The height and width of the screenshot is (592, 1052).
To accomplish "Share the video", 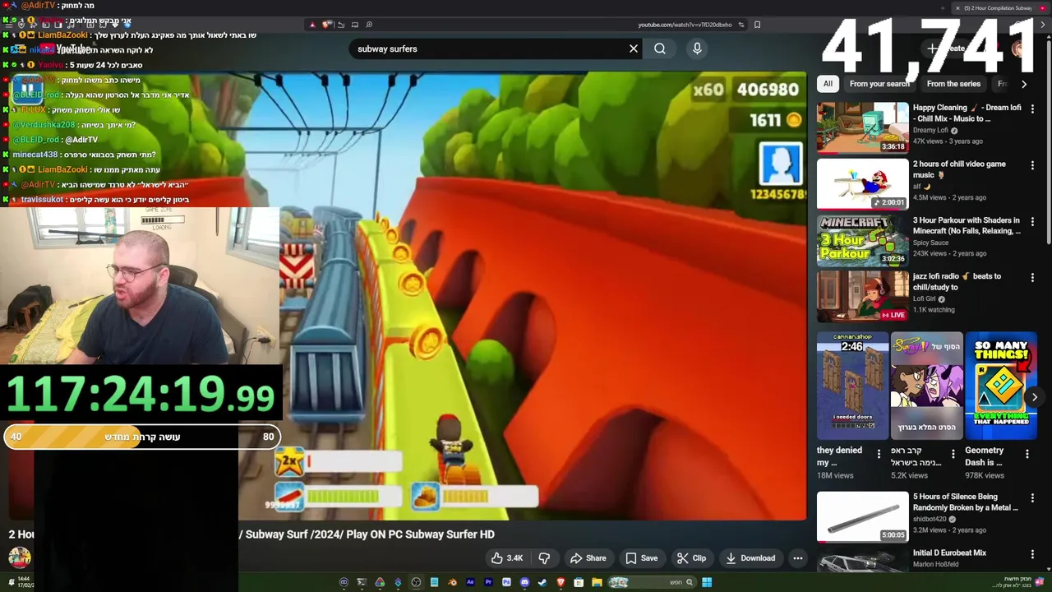I will (x=588, y=558).
